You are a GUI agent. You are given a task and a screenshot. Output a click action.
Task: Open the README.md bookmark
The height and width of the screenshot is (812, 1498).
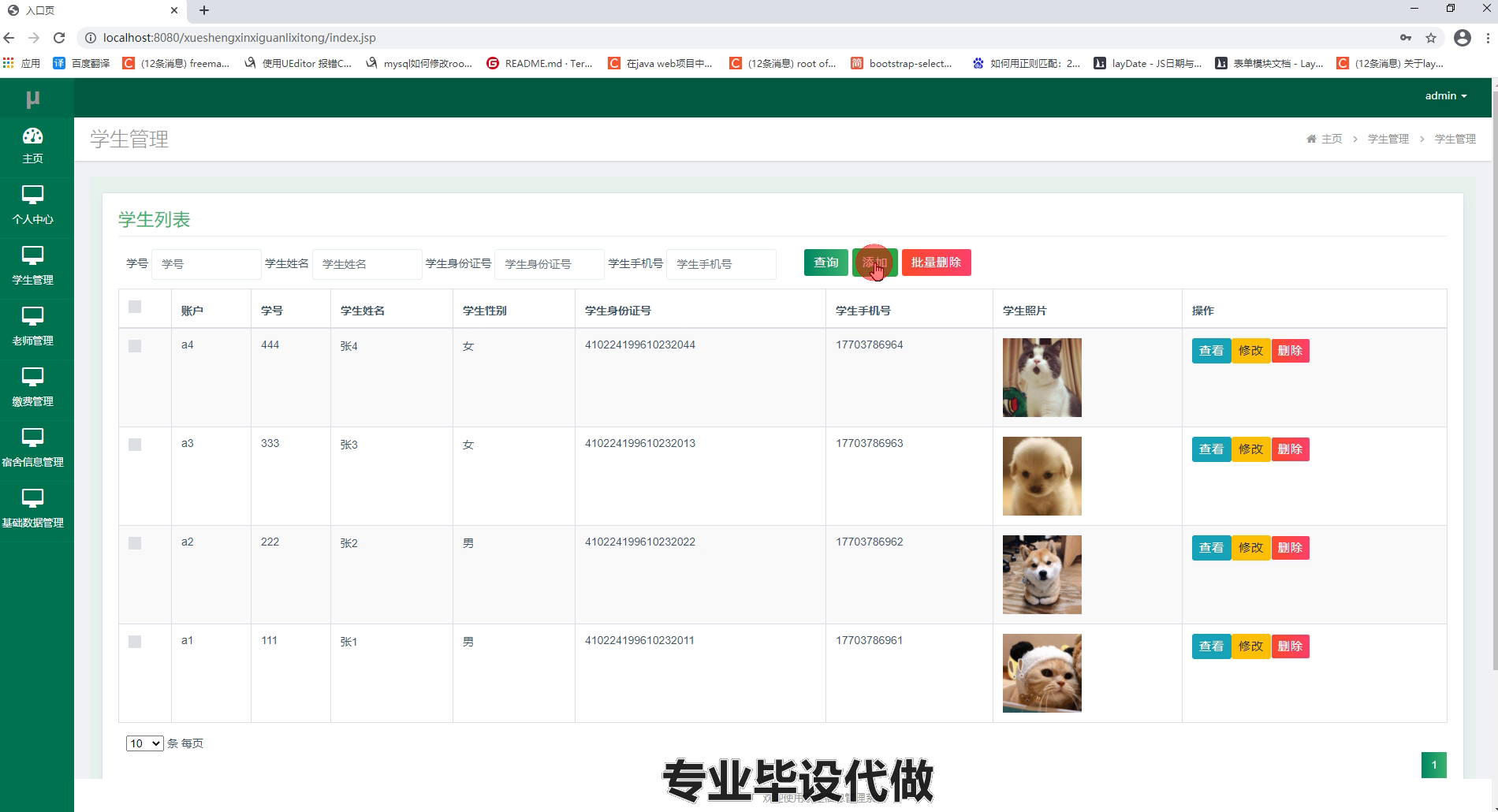pyautogui.click(x=539, y=63)
